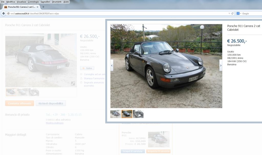Image resolution: width=262 pixels, height=155 pixels.
Task: Open the Strumenti menu
Action: click(57, 2)
